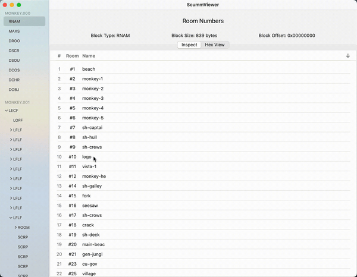Screen dimensions: 357x277
Task: Sort by the Name column header
Action: [89, 56]
